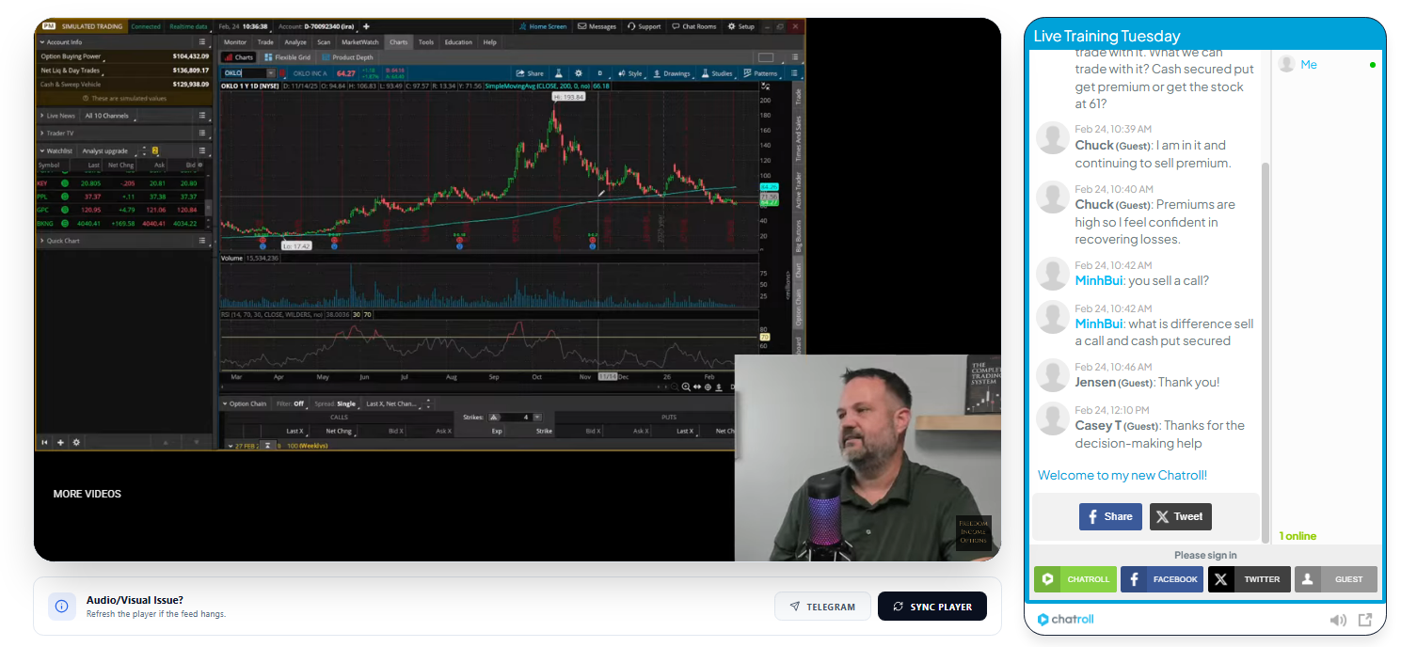
Task: Mute the Chatroll sound speaker icon
Action: (1337, 620)
